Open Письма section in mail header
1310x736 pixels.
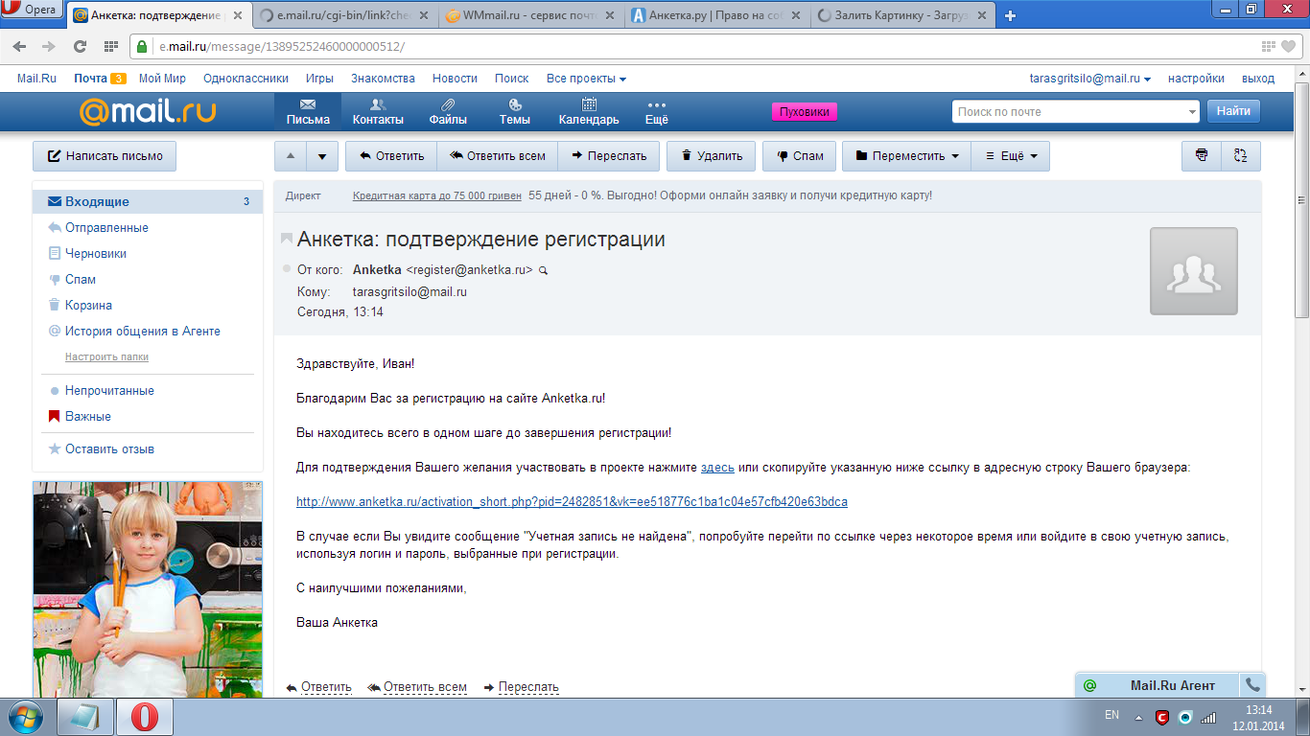(308, 112)
